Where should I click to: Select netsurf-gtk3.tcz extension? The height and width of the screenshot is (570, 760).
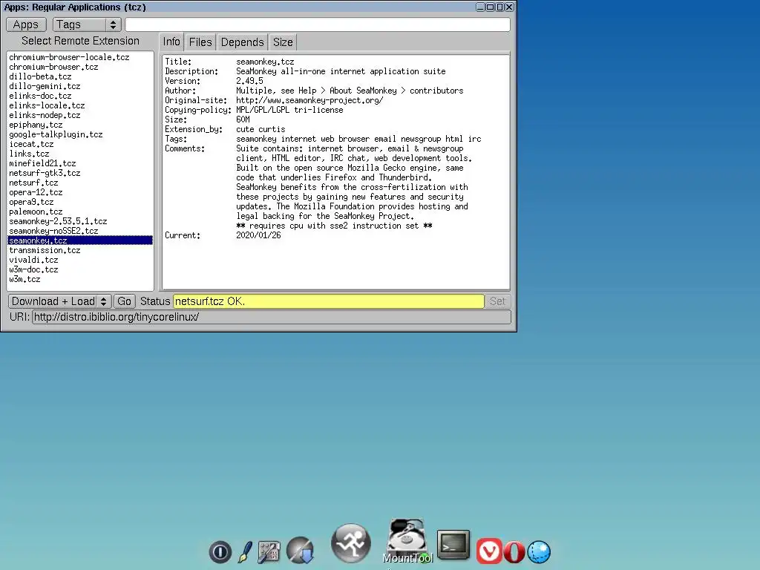[x=80, y=173]
